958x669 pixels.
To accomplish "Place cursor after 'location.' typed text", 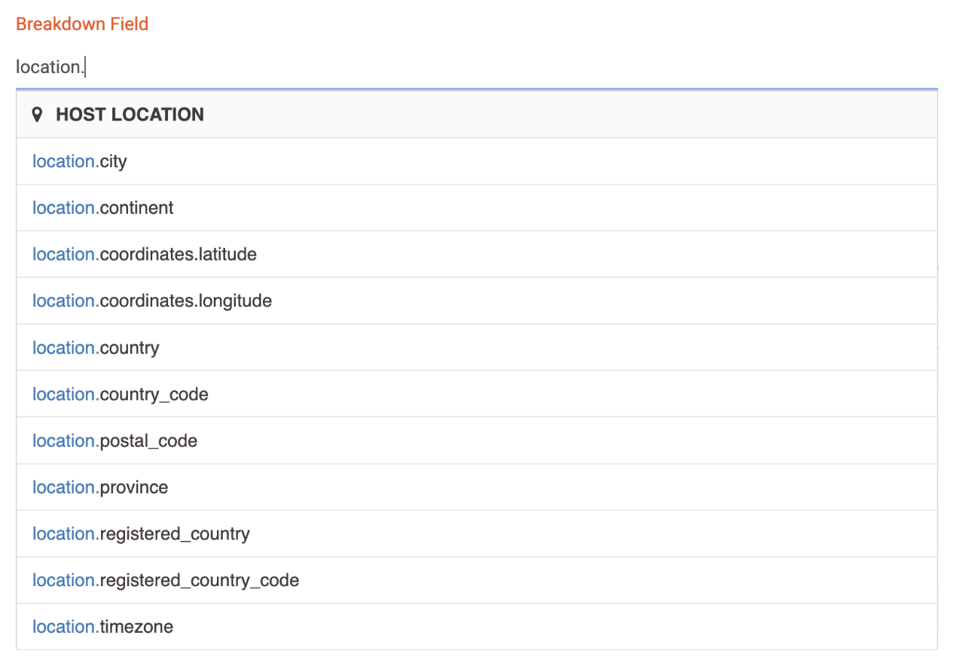I will pyautogui.click(x=86, y=67).
